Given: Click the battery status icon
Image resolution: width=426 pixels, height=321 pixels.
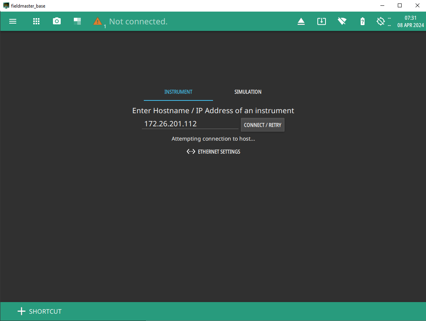Looking at the screenshot, I should pos(362,22).
